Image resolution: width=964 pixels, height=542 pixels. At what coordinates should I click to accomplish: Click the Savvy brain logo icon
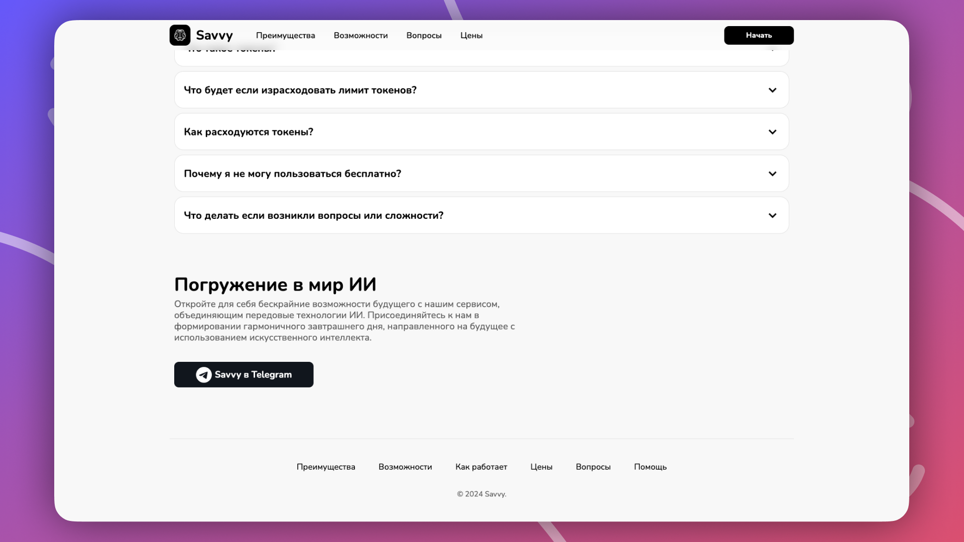pyautogui.click(x=180, y=35)
